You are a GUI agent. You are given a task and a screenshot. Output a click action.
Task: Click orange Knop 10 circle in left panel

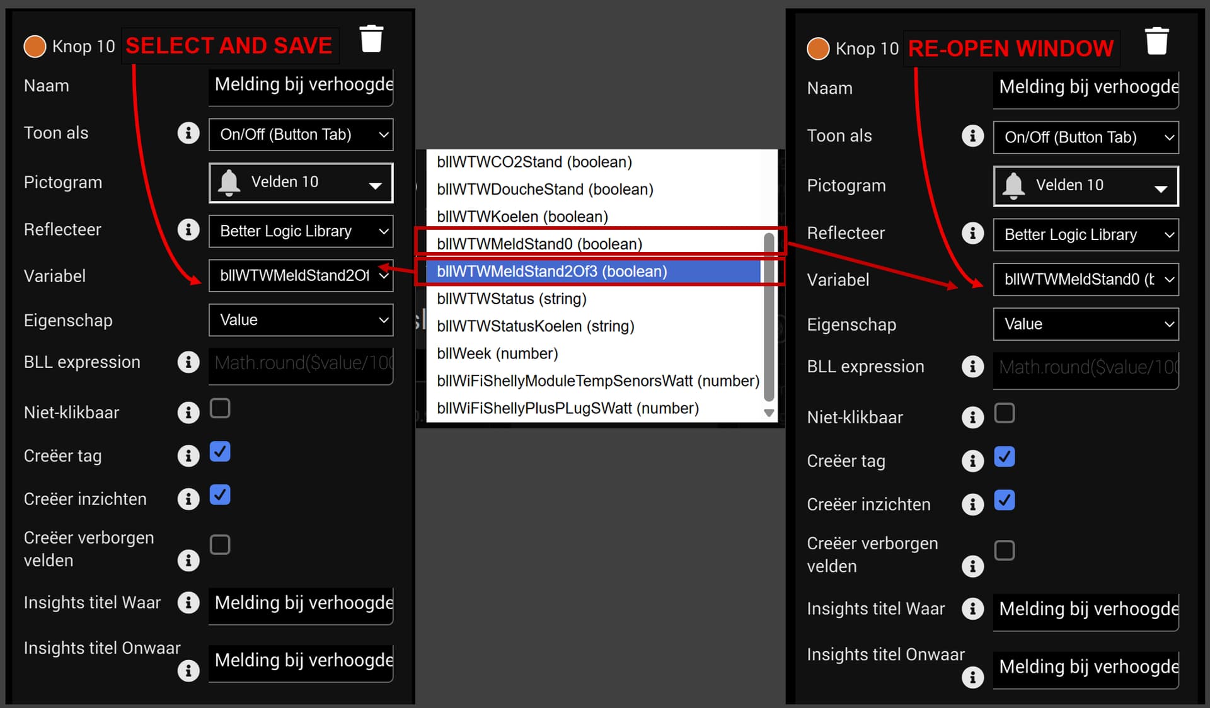(35, 46)
